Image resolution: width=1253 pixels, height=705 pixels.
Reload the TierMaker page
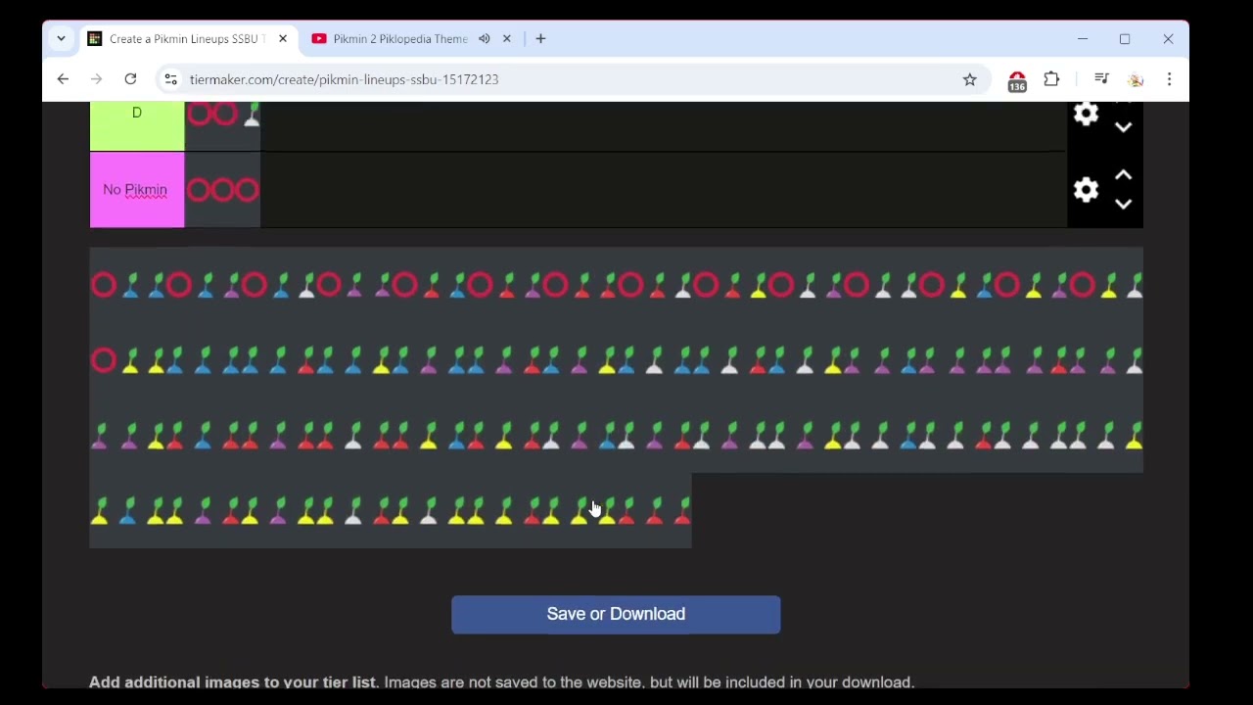click(130, 79)
